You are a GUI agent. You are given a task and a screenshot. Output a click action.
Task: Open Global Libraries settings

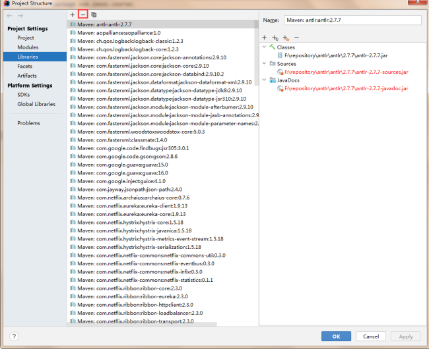point(36,104)
